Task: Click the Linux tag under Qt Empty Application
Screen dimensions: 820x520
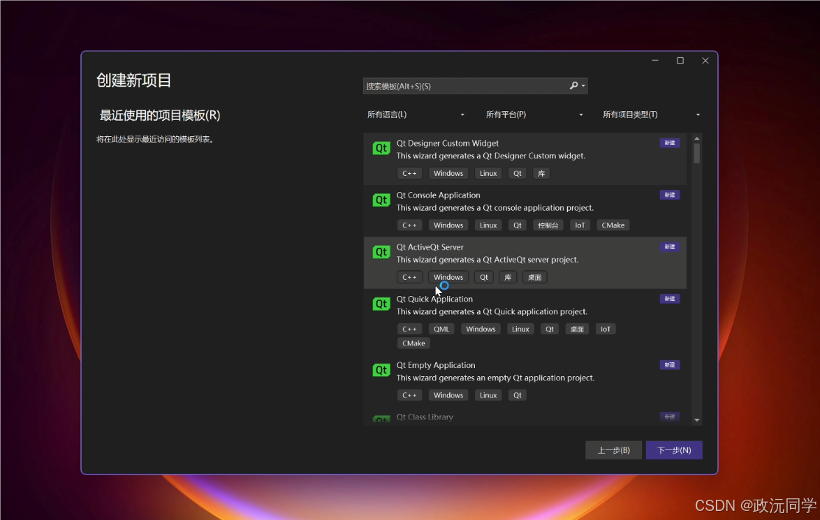Action: click(488, 395)
